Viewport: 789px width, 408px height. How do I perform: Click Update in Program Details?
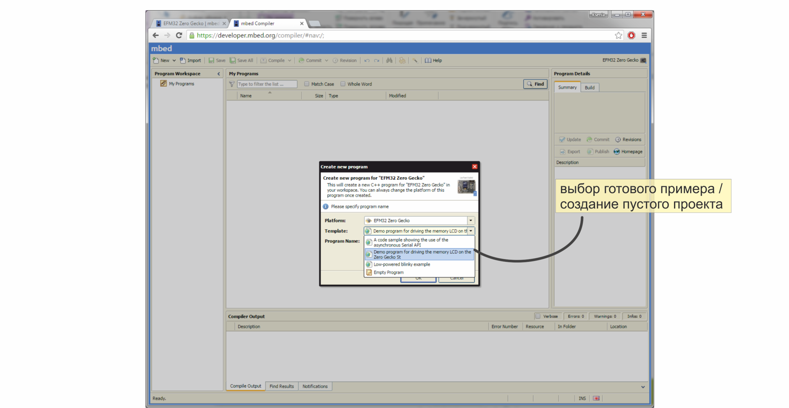570,140
